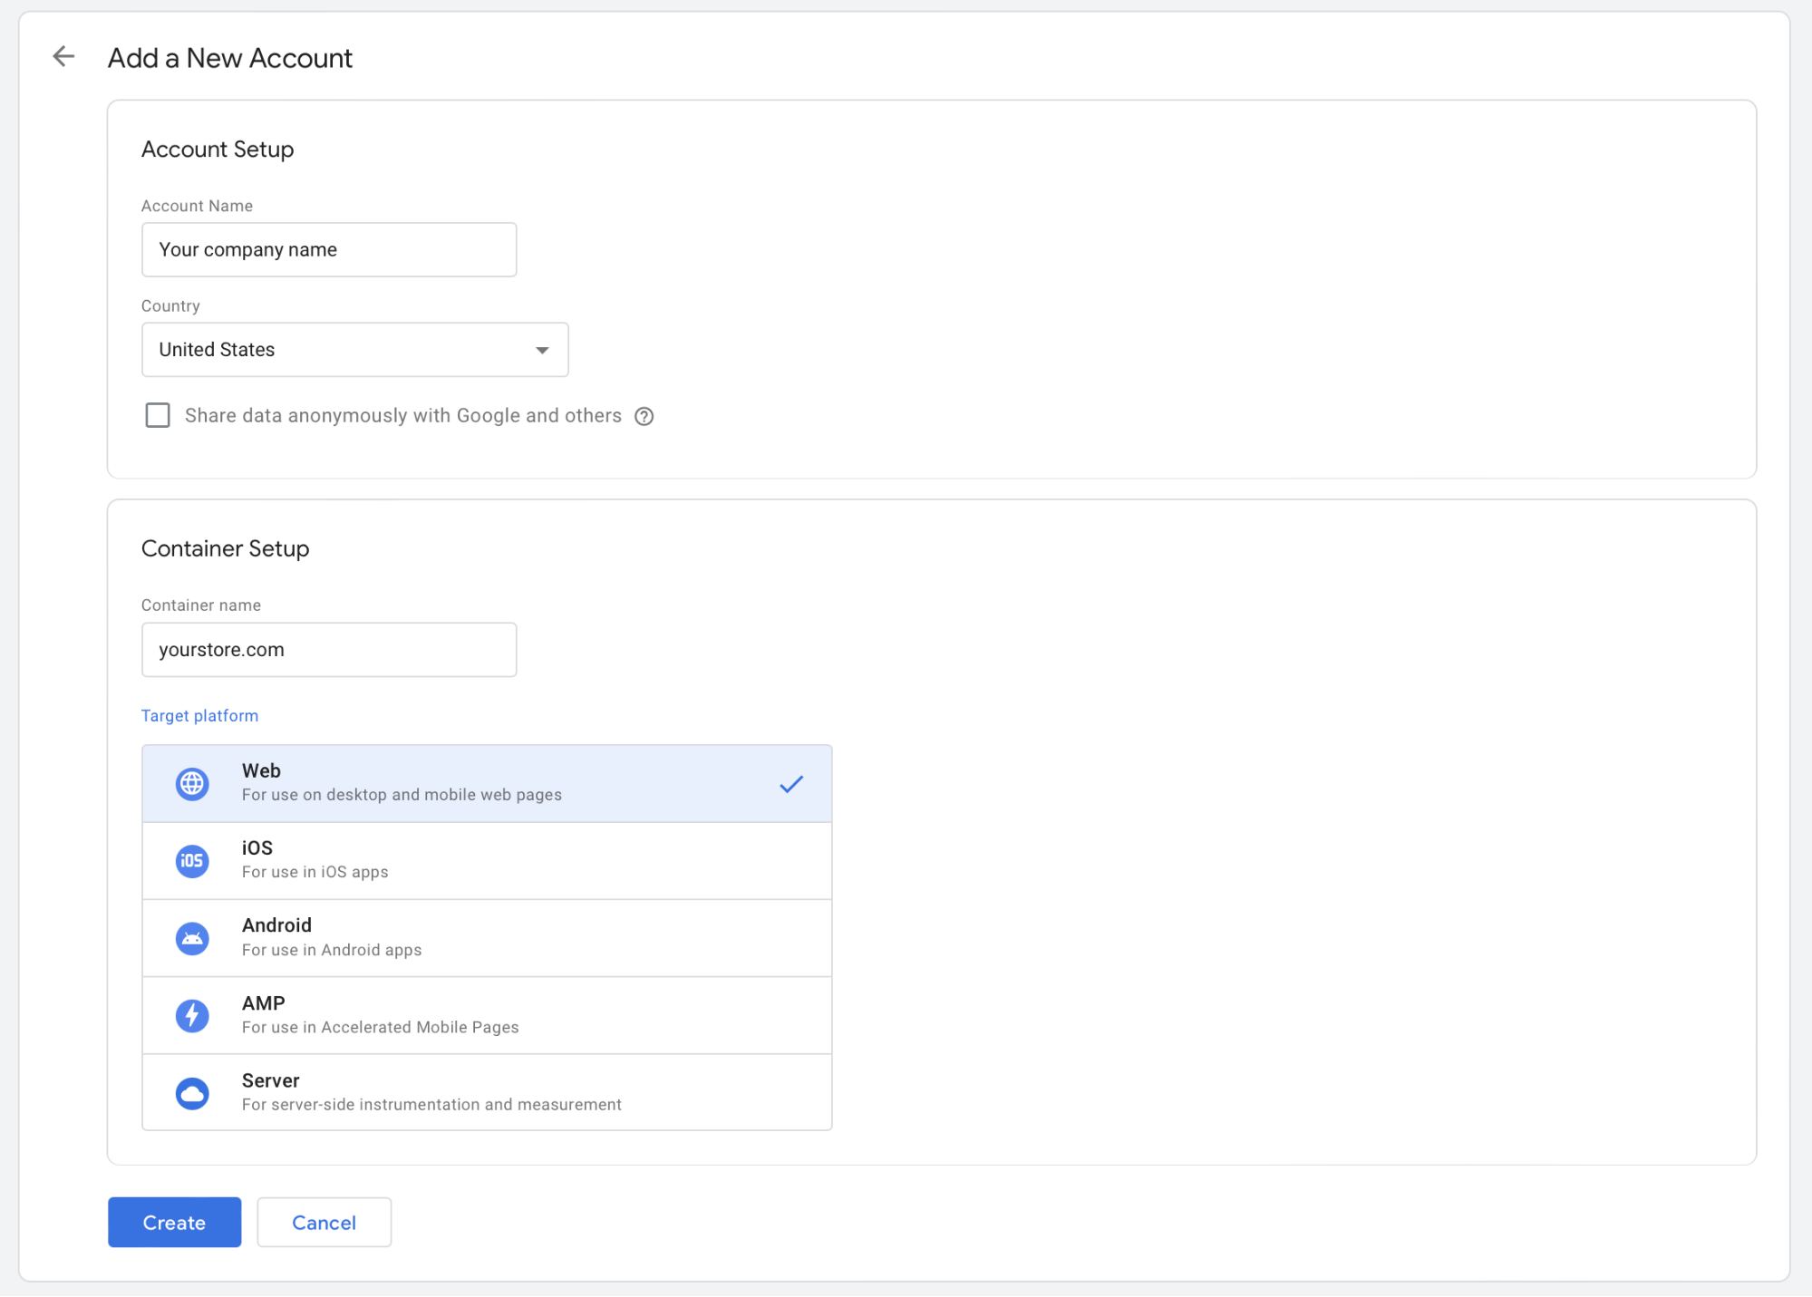Click the Server cloud icon

point(192,1093)
